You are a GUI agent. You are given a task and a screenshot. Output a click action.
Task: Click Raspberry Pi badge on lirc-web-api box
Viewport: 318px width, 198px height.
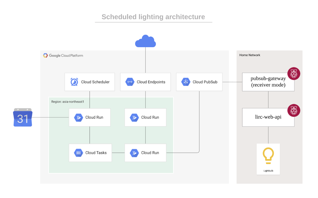(x=294, y=110)
